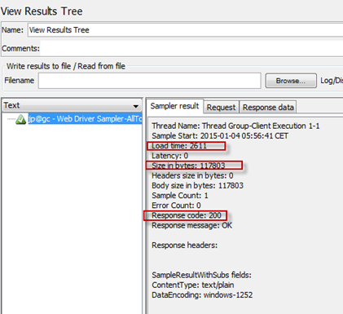Click the Load time: 2611 text
Viewport: 343px width, 314px height.
pyautogui.click(x=179, y=146)
